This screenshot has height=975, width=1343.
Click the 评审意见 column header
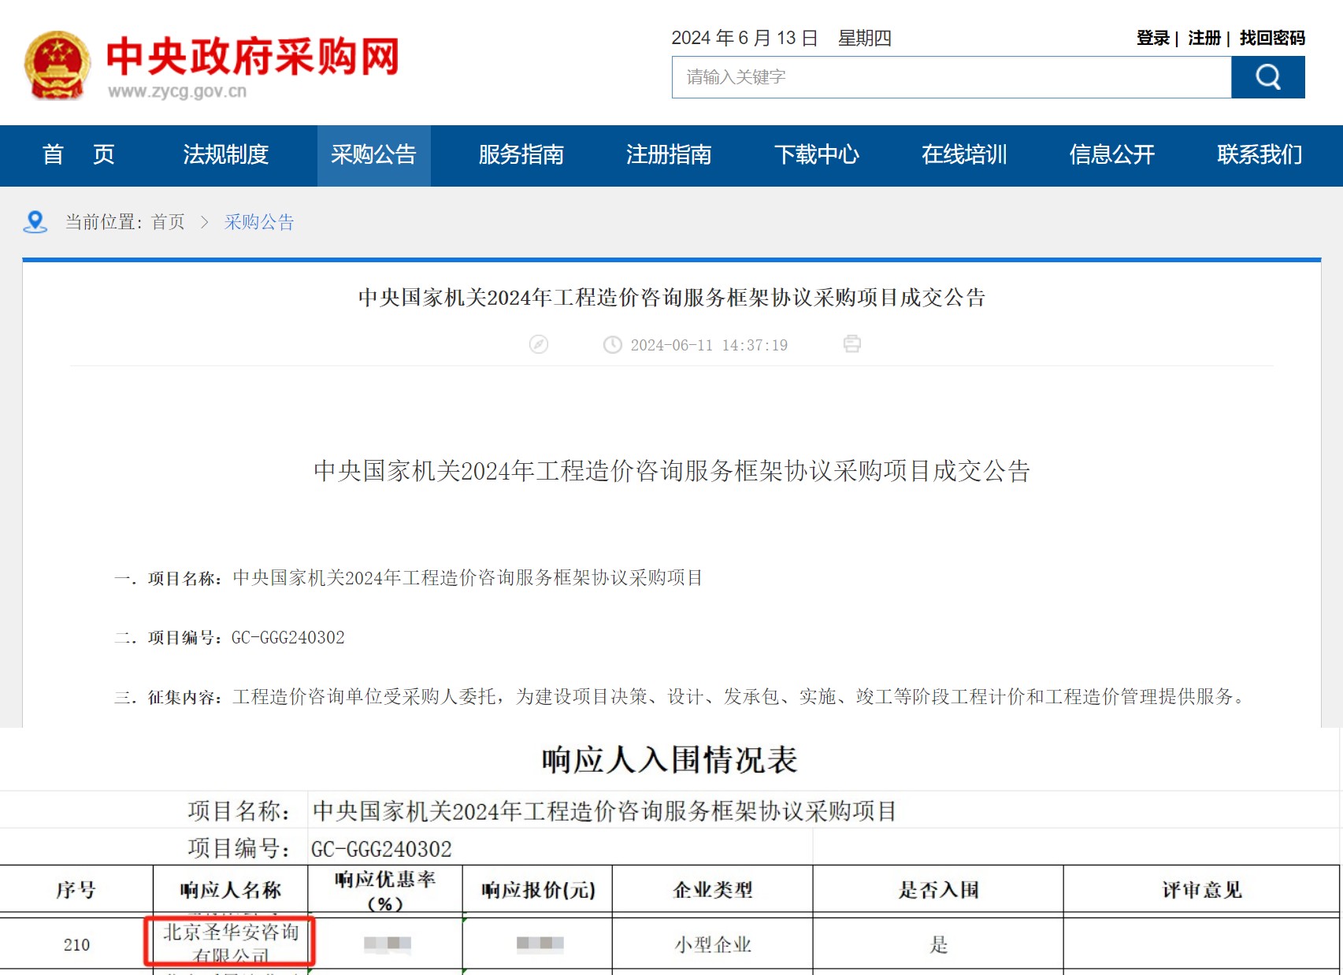1201,890
